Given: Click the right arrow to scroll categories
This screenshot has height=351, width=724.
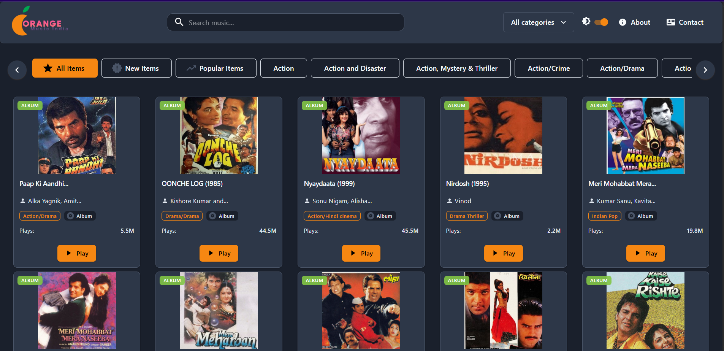Looking at the screenshot, I should (705, 70).
